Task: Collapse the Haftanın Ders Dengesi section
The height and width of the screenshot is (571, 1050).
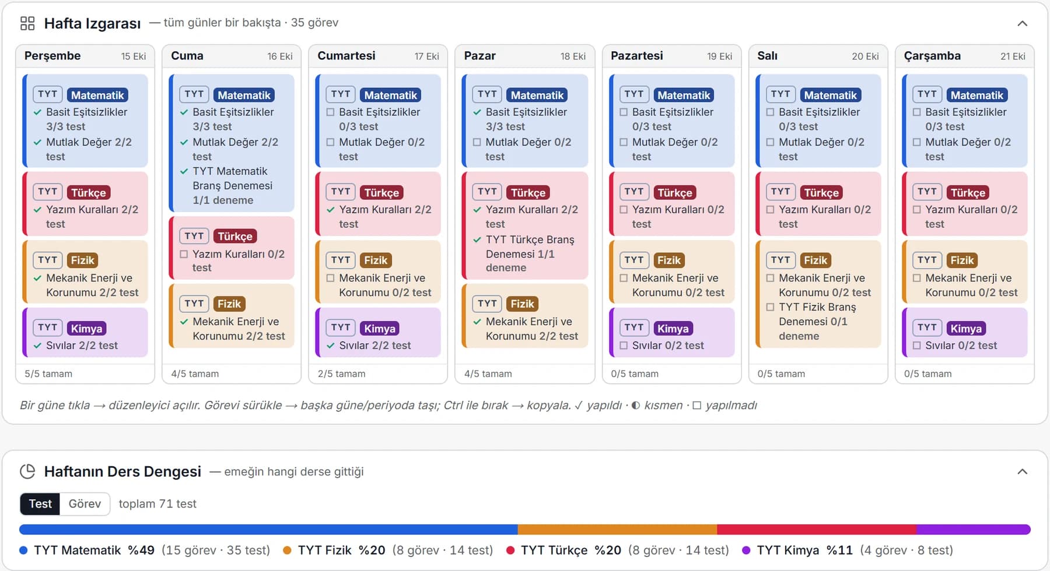Action: tap(1022, 471)
